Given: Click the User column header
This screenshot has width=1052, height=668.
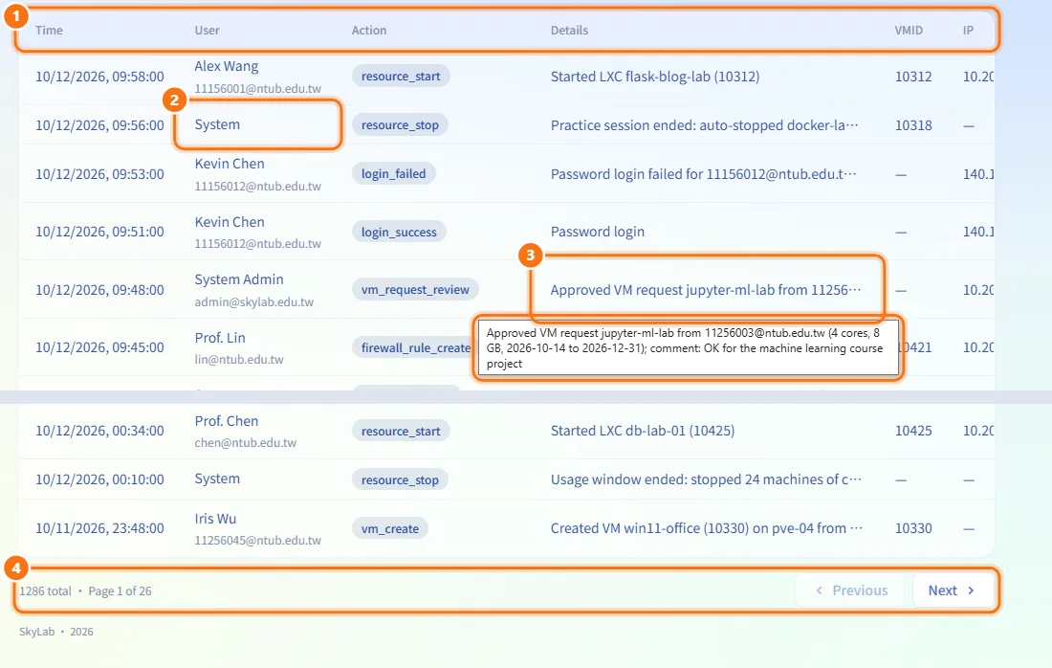Looking at the screenshot, I should tap(208, 31).
